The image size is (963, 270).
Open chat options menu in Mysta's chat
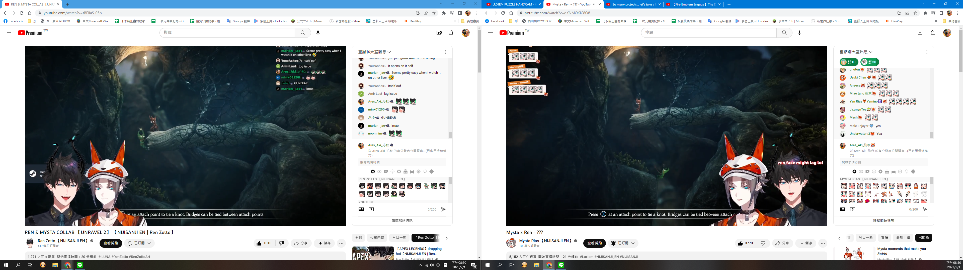927,52
